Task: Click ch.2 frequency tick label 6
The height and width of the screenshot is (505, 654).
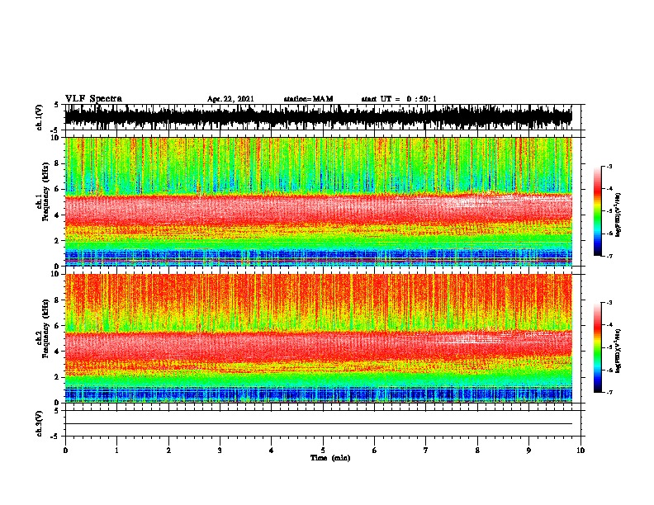Action: tap(58, 326)
